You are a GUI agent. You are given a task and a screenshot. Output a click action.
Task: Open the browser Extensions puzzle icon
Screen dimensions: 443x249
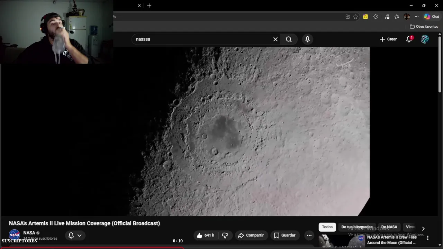click(376, 17)
